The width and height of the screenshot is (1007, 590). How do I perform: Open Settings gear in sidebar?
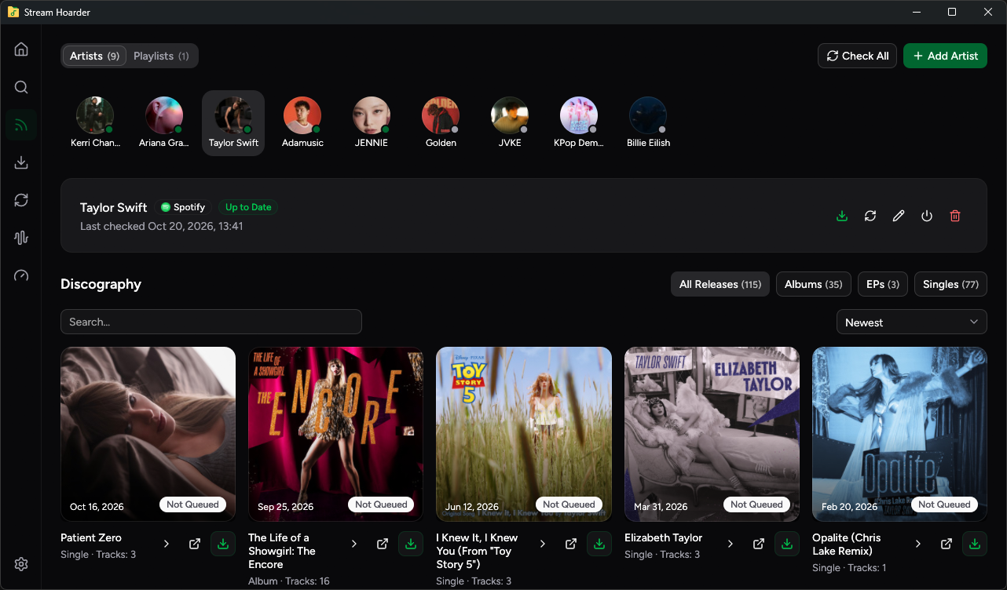pyautogui.click(x=21, y=564)
